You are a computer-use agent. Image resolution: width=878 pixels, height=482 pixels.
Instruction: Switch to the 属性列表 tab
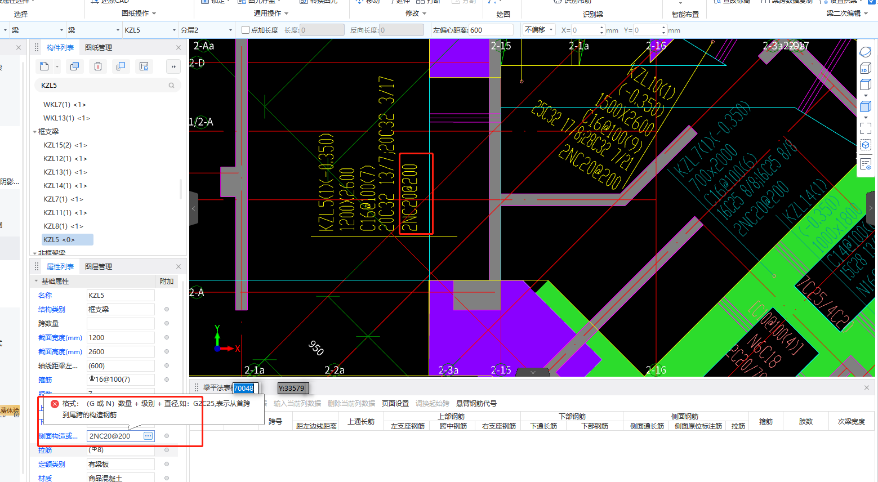coord(60,266)
